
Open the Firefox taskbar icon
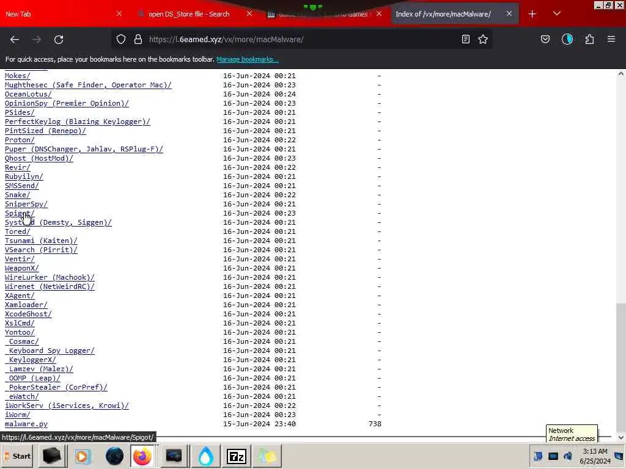tap(142, 456)
